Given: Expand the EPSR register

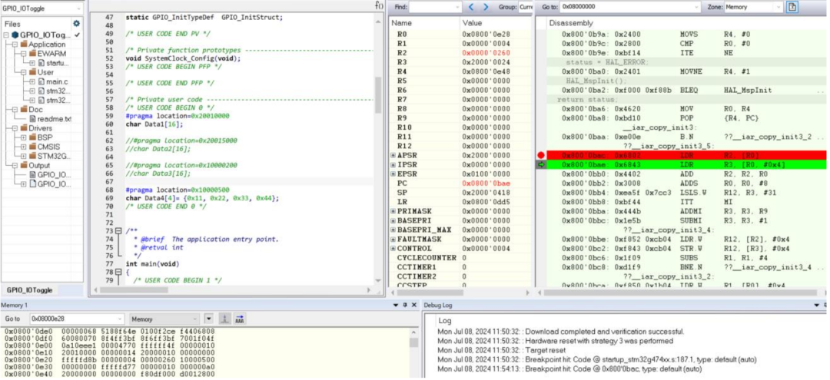Looking at the screenshot, I should 393,174.
